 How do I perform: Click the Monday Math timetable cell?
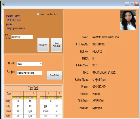click(x=30, y=101)
